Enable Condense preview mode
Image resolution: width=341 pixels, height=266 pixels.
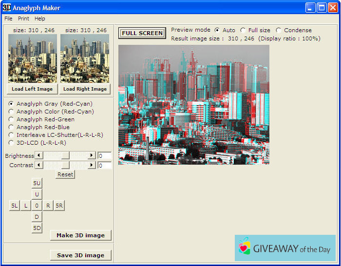tap(279, 30)
